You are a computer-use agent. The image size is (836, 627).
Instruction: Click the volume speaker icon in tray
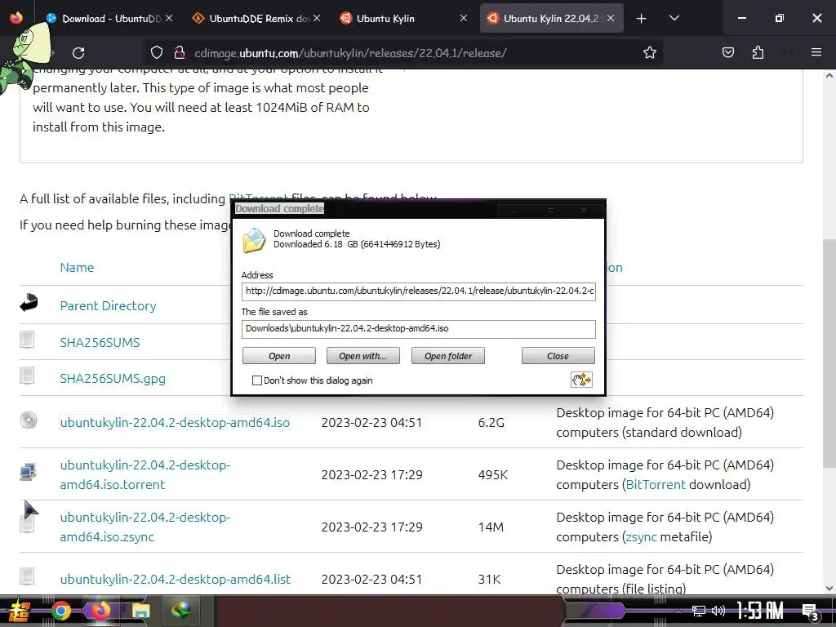[x=718, y=611]
